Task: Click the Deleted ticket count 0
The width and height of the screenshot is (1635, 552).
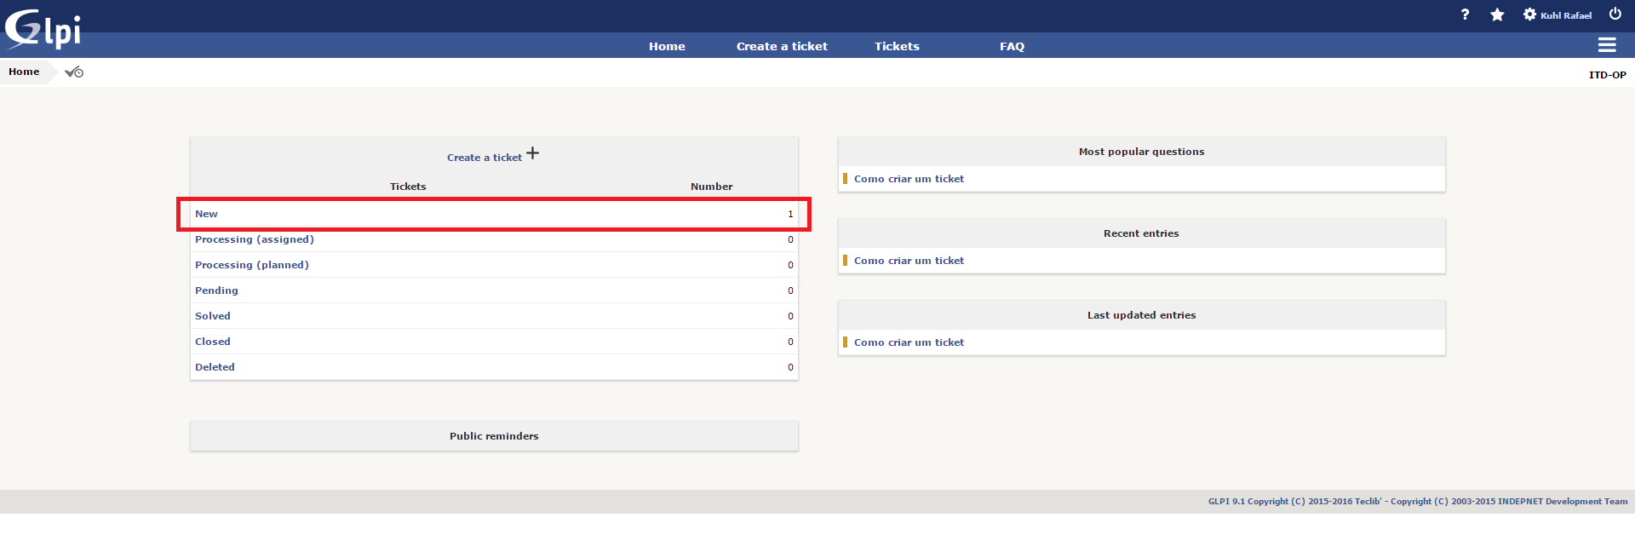Action: click(x=790, y=367)
